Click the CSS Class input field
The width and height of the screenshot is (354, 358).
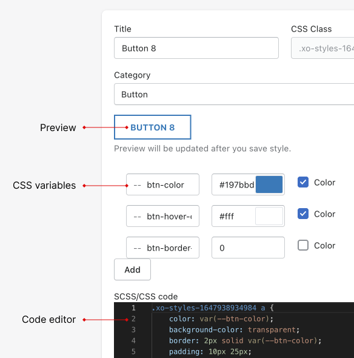[x=322, y=48]
